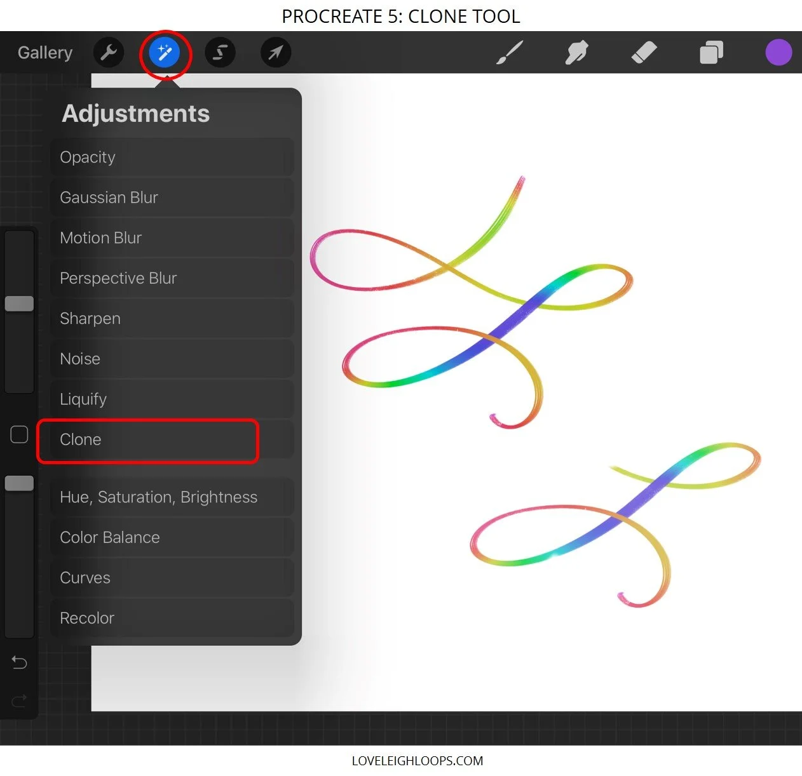The width and height of the screenshot is (802, 776).
Task: Choose Sharpen adjustment
Action: coord(172,318)
